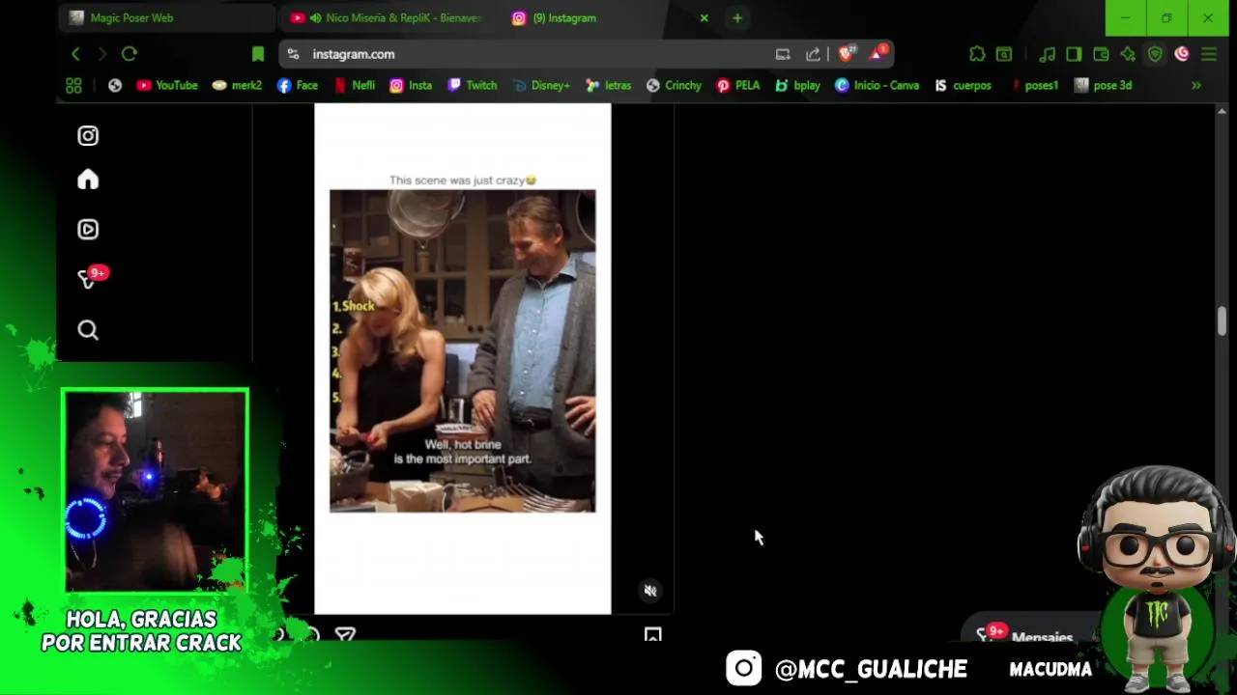Viewport: 1237px width, 695px height.
Task: Share the reel via paper plane icon
Action: point(345,634)
